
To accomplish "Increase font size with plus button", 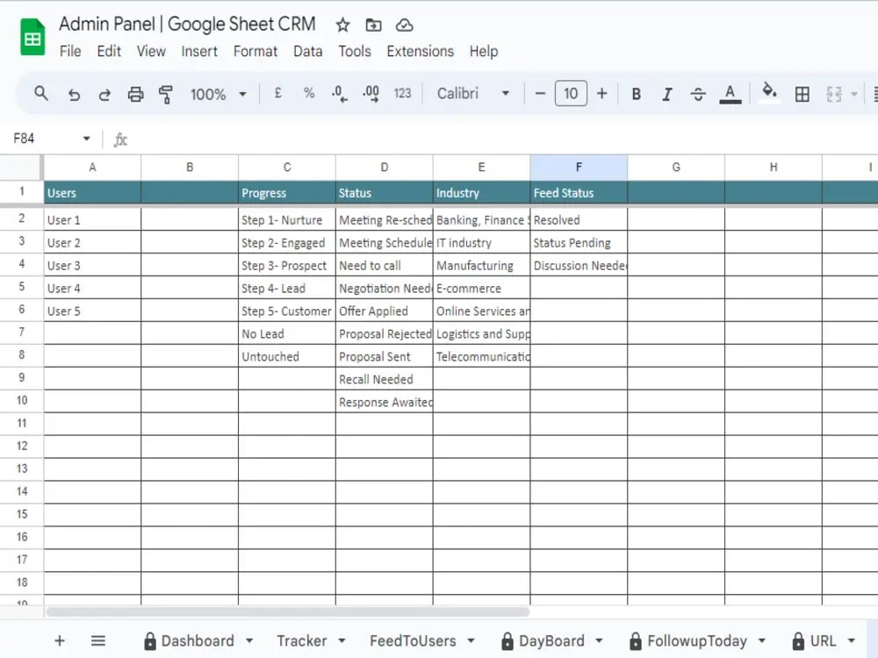I will click(x=602, y=94).
